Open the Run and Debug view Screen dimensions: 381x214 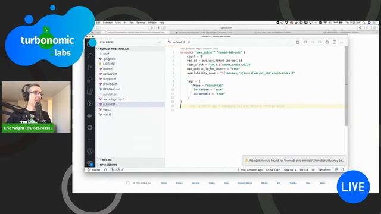pyautogui.click(x=90, y=79)
